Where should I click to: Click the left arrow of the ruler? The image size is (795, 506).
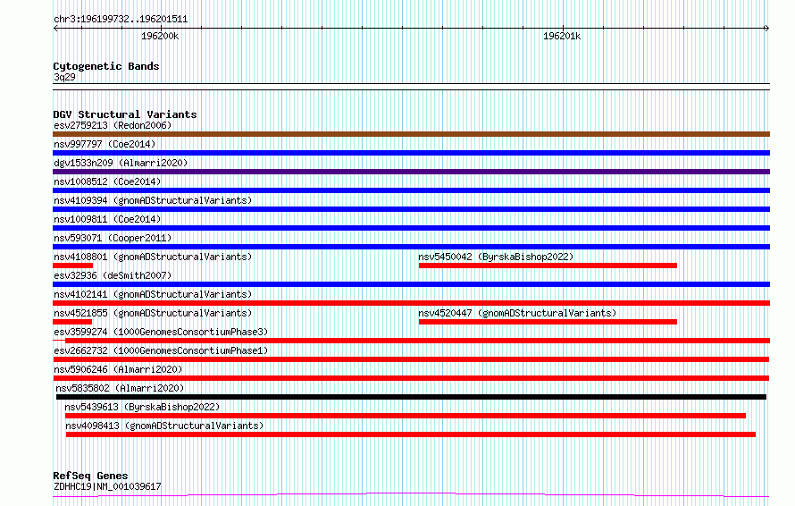pos(55,29)
